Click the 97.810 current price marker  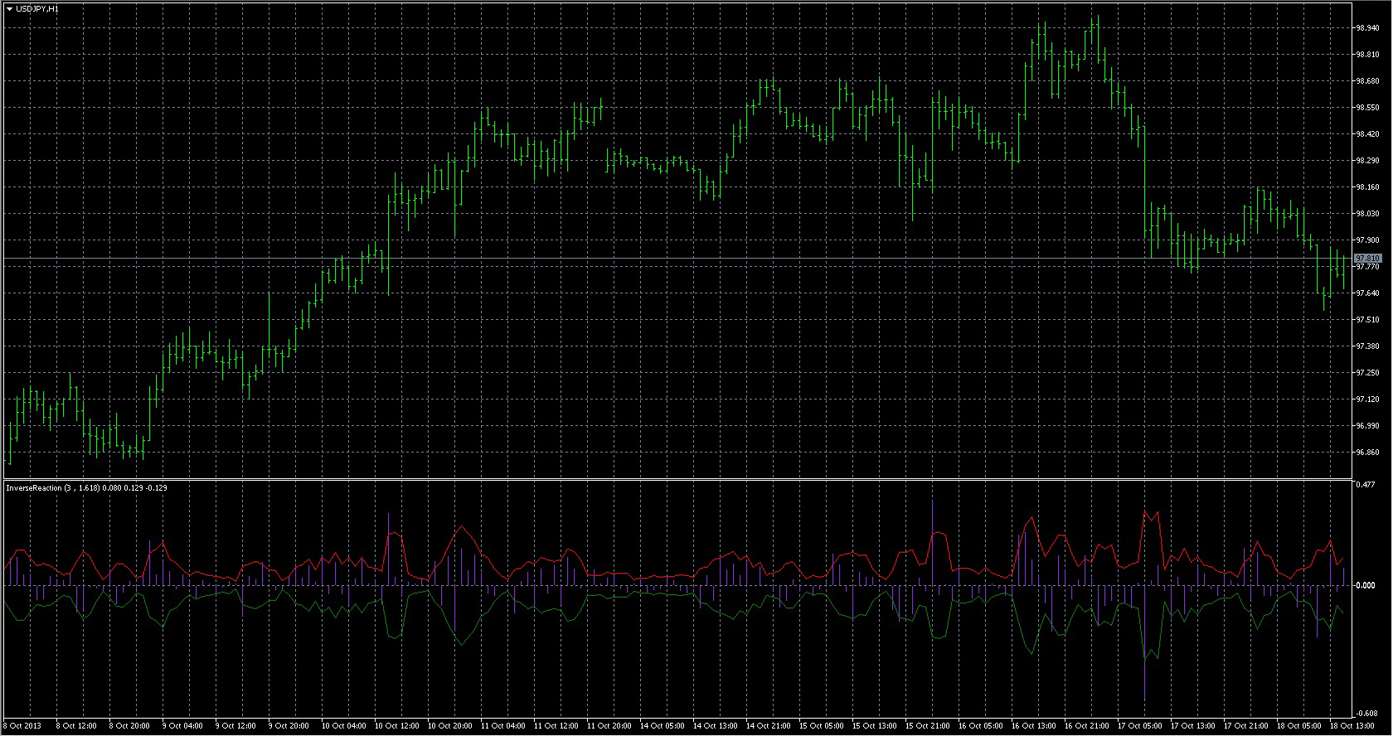1367,259
